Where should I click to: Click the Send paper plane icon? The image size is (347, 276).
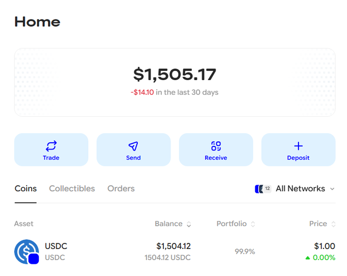(x=133, y=146)
